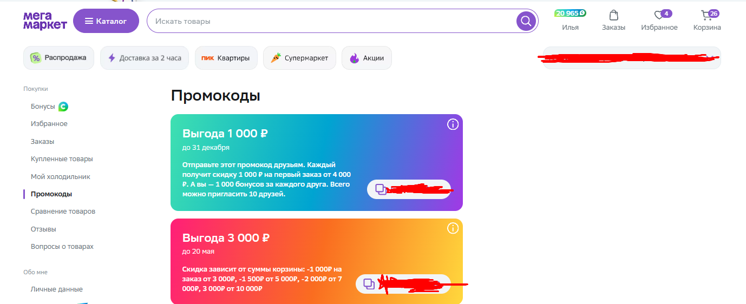Select the Распродажа chip
Image resolution: width=746 pixels, height=304 pixels.
point(58,58)
